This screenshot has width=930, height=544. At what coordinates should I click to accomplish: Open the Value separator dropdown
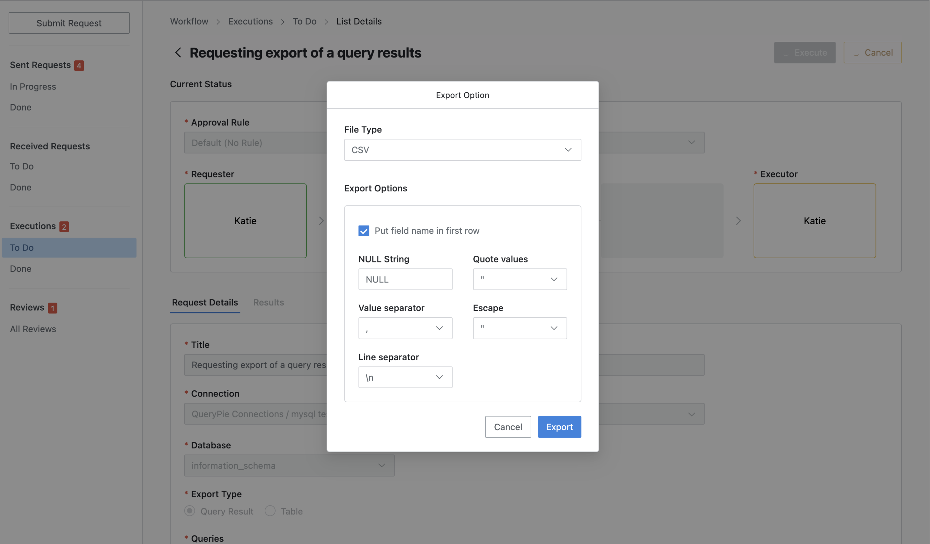(405, 328)
